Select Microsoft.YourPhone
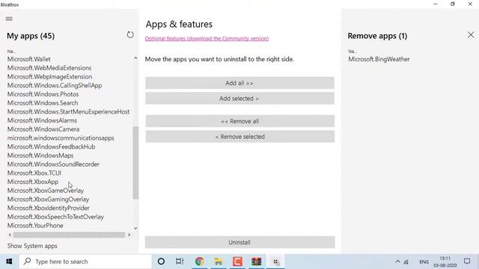479x269 pixels. pyautogui.click(x=35, y=226)
